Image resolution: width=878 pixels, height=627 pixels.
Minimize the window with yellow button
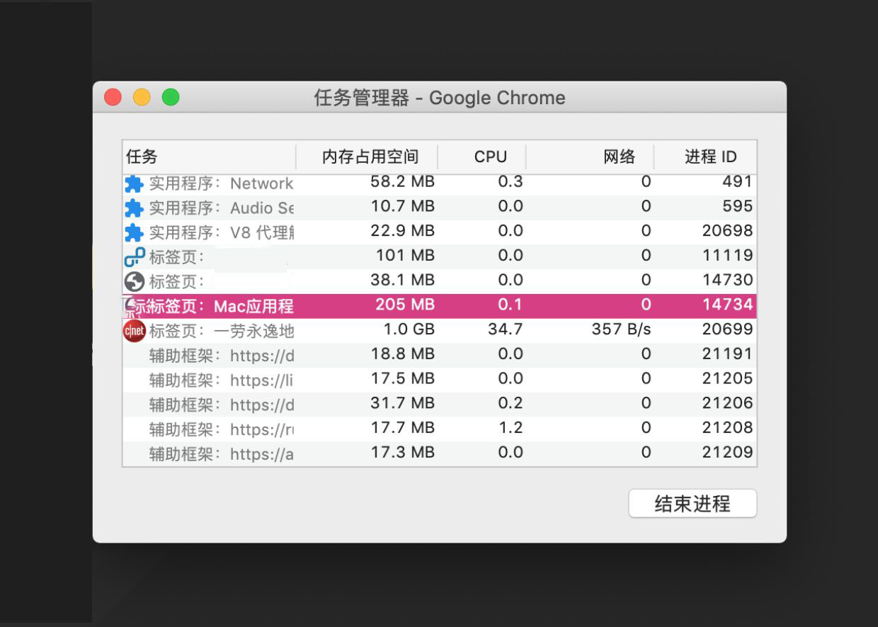click(142, 97)
